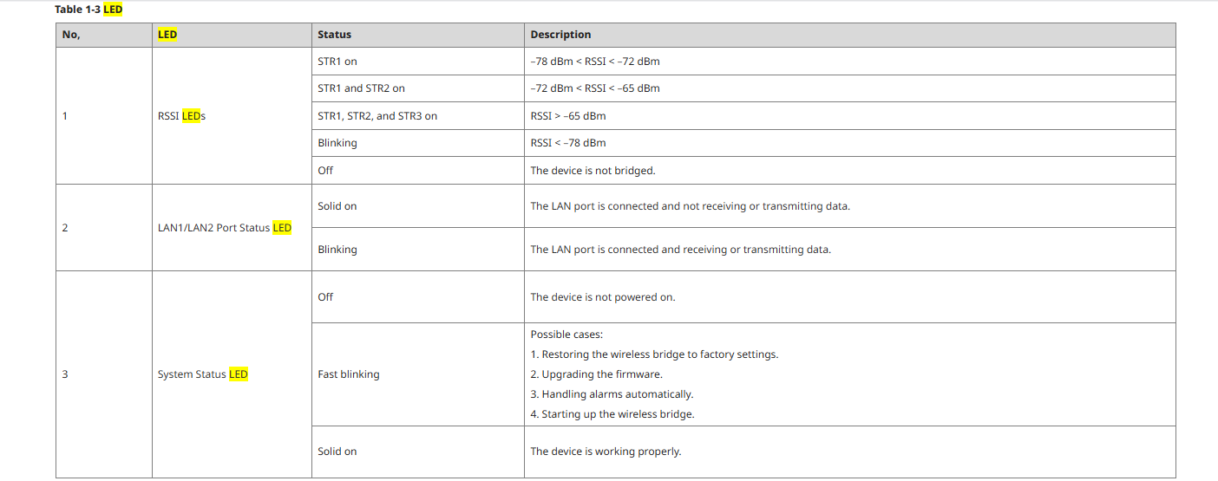
Task: Click the "STR1 on" status cell
Action: [x=337, y=62]
